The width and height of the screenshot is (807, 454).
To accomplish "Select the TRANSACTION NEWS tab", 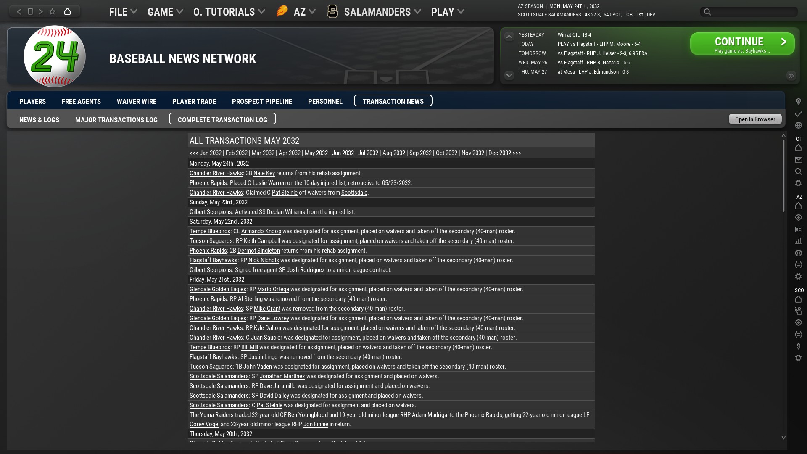I will [x=393, y=101].
